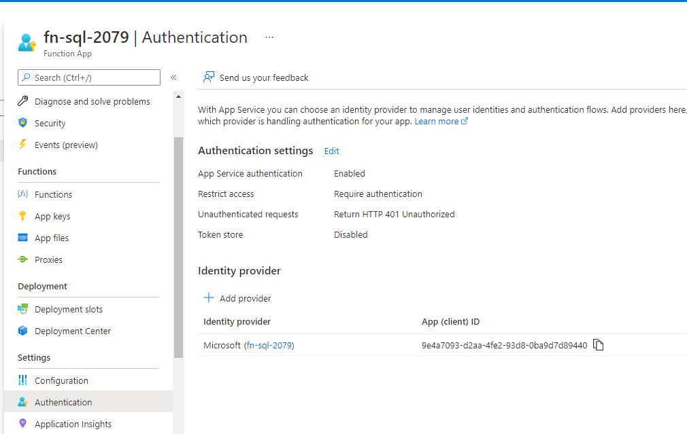
Task: Click the Diagnose and solve problems wrench icon
Action: (23, 101)
